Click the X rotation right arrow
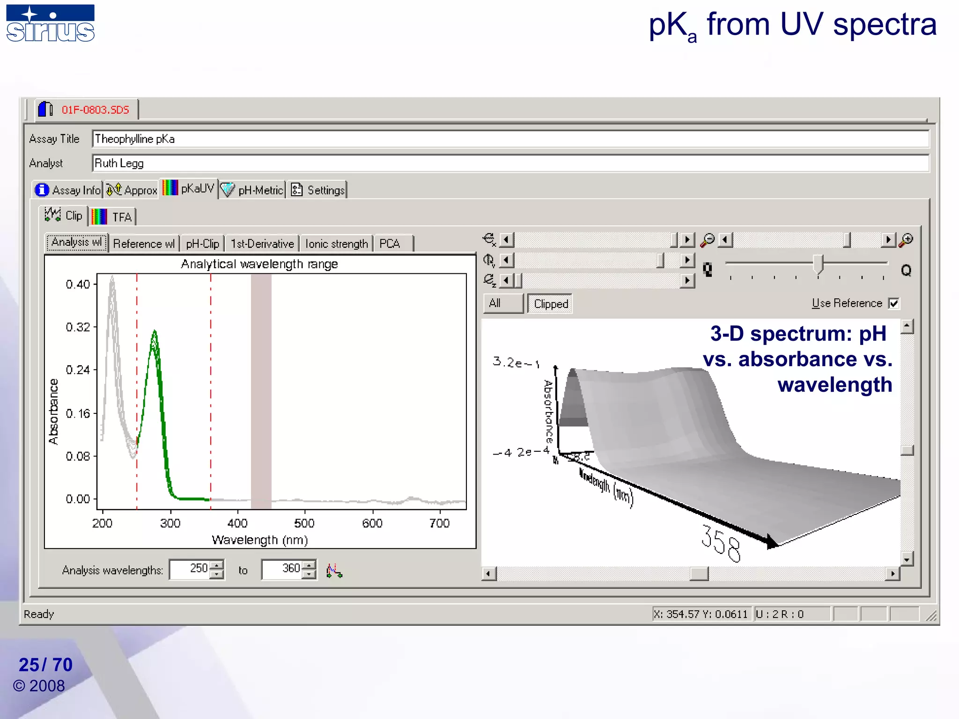 [x=687, y=240]
